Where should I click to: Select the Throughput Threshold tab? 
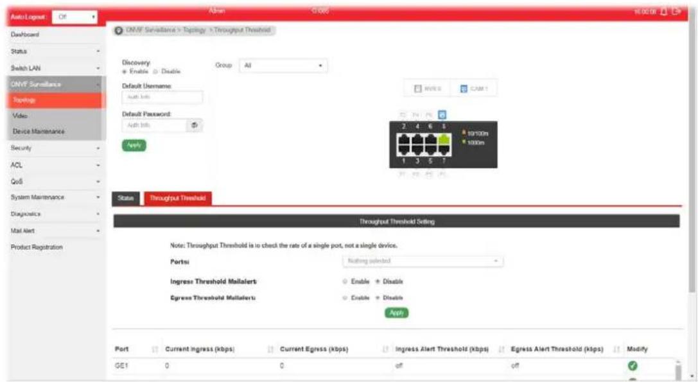pyautogui.click(x=178, y=198)
